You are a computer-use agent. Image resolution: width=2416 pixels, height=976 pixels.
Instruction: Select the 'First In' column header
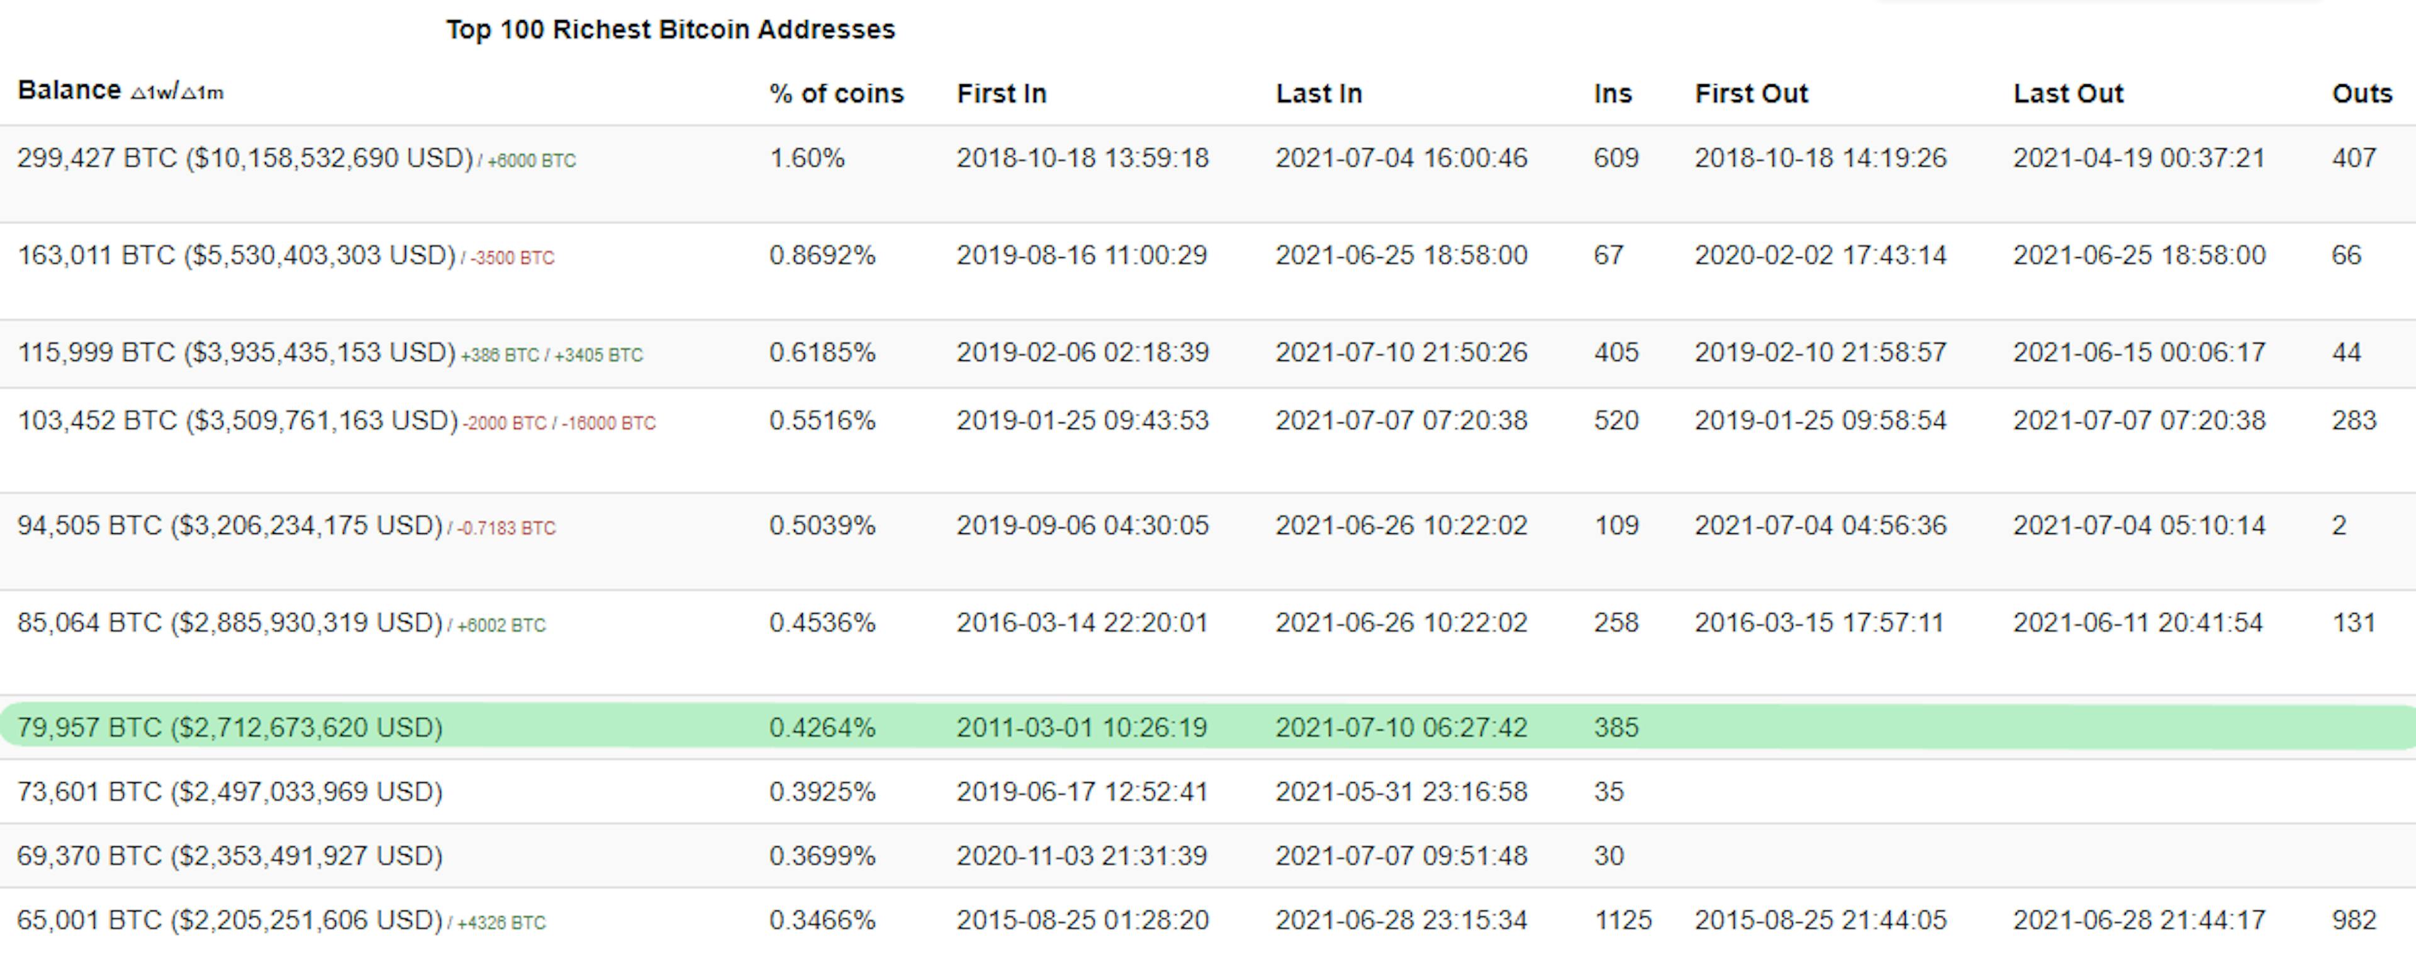coord(1002,94)
